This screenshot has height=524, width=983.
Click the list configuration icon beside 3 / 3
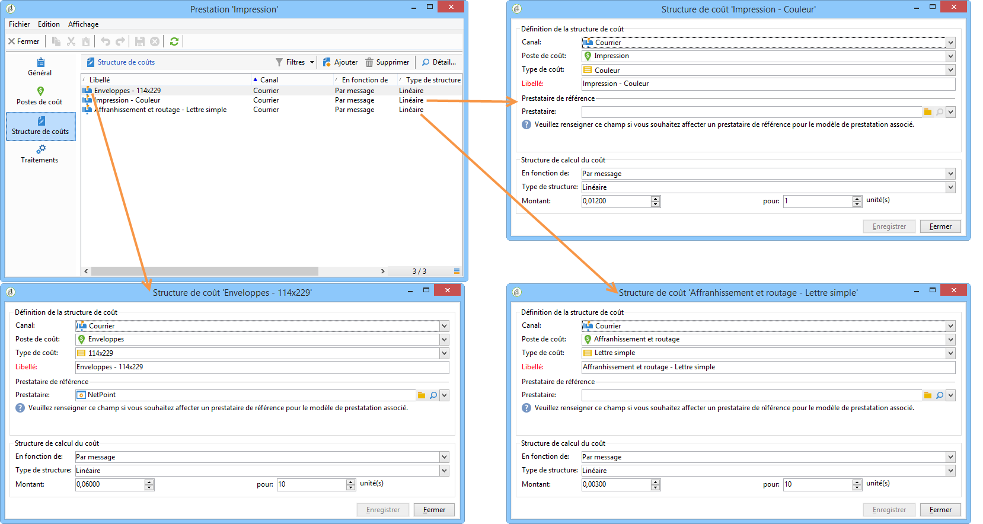click(x=457, y=271)
